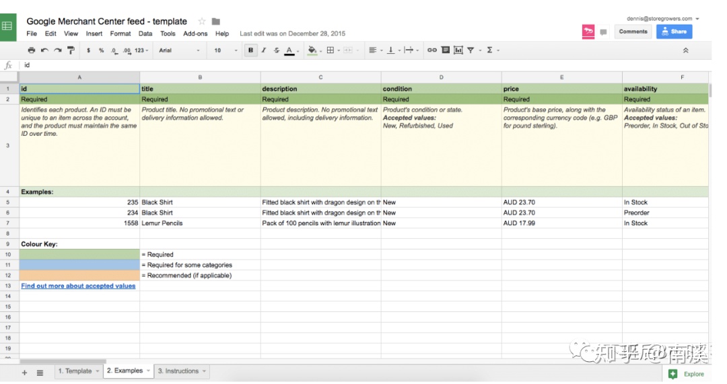This screenshot has width=727, height=384.
Task: Move the document with folder icon
Action: coord(216,22)
